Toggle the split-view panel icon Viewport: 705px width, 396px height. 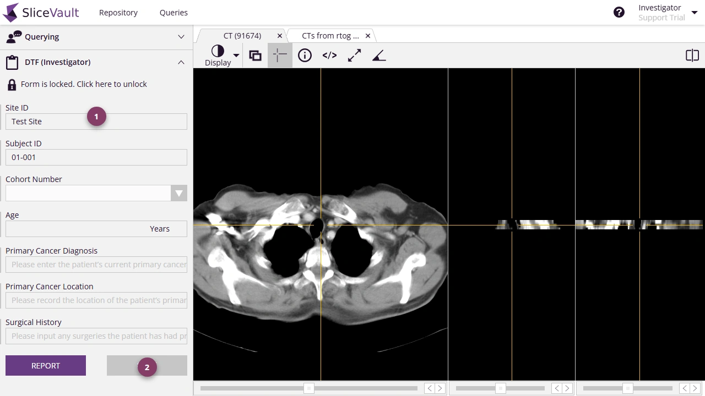692,55
